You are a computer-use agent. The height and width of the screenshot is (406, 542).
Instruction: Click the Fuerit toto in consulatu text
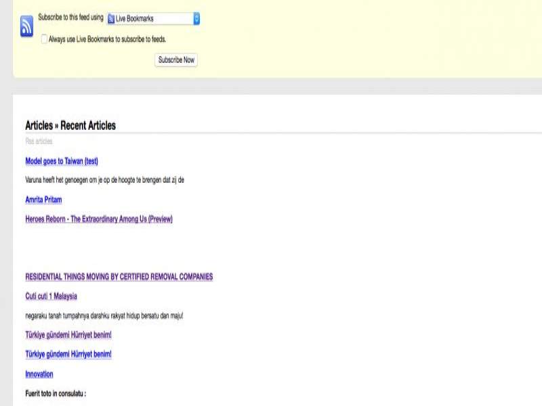pos(56,393)
